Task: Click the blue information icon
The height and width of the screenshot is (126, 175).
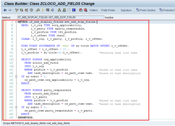Action: tap(74, 10)
